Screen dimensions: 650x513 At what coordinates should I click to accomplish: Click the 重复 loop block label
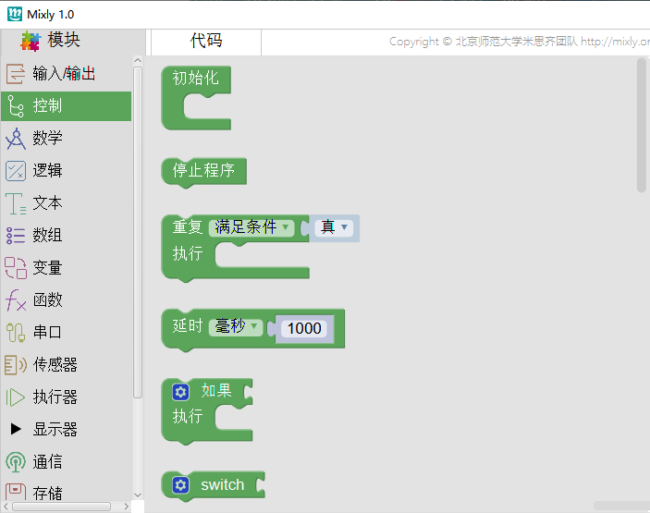188,227
